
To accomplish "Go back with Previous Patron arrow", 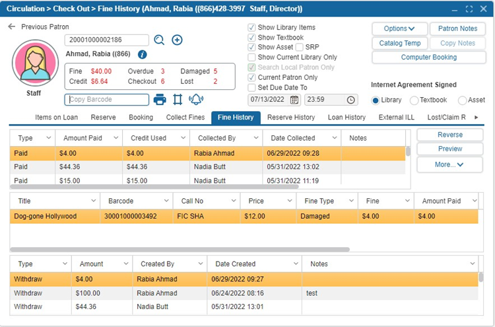I will (x=11, y=27).
